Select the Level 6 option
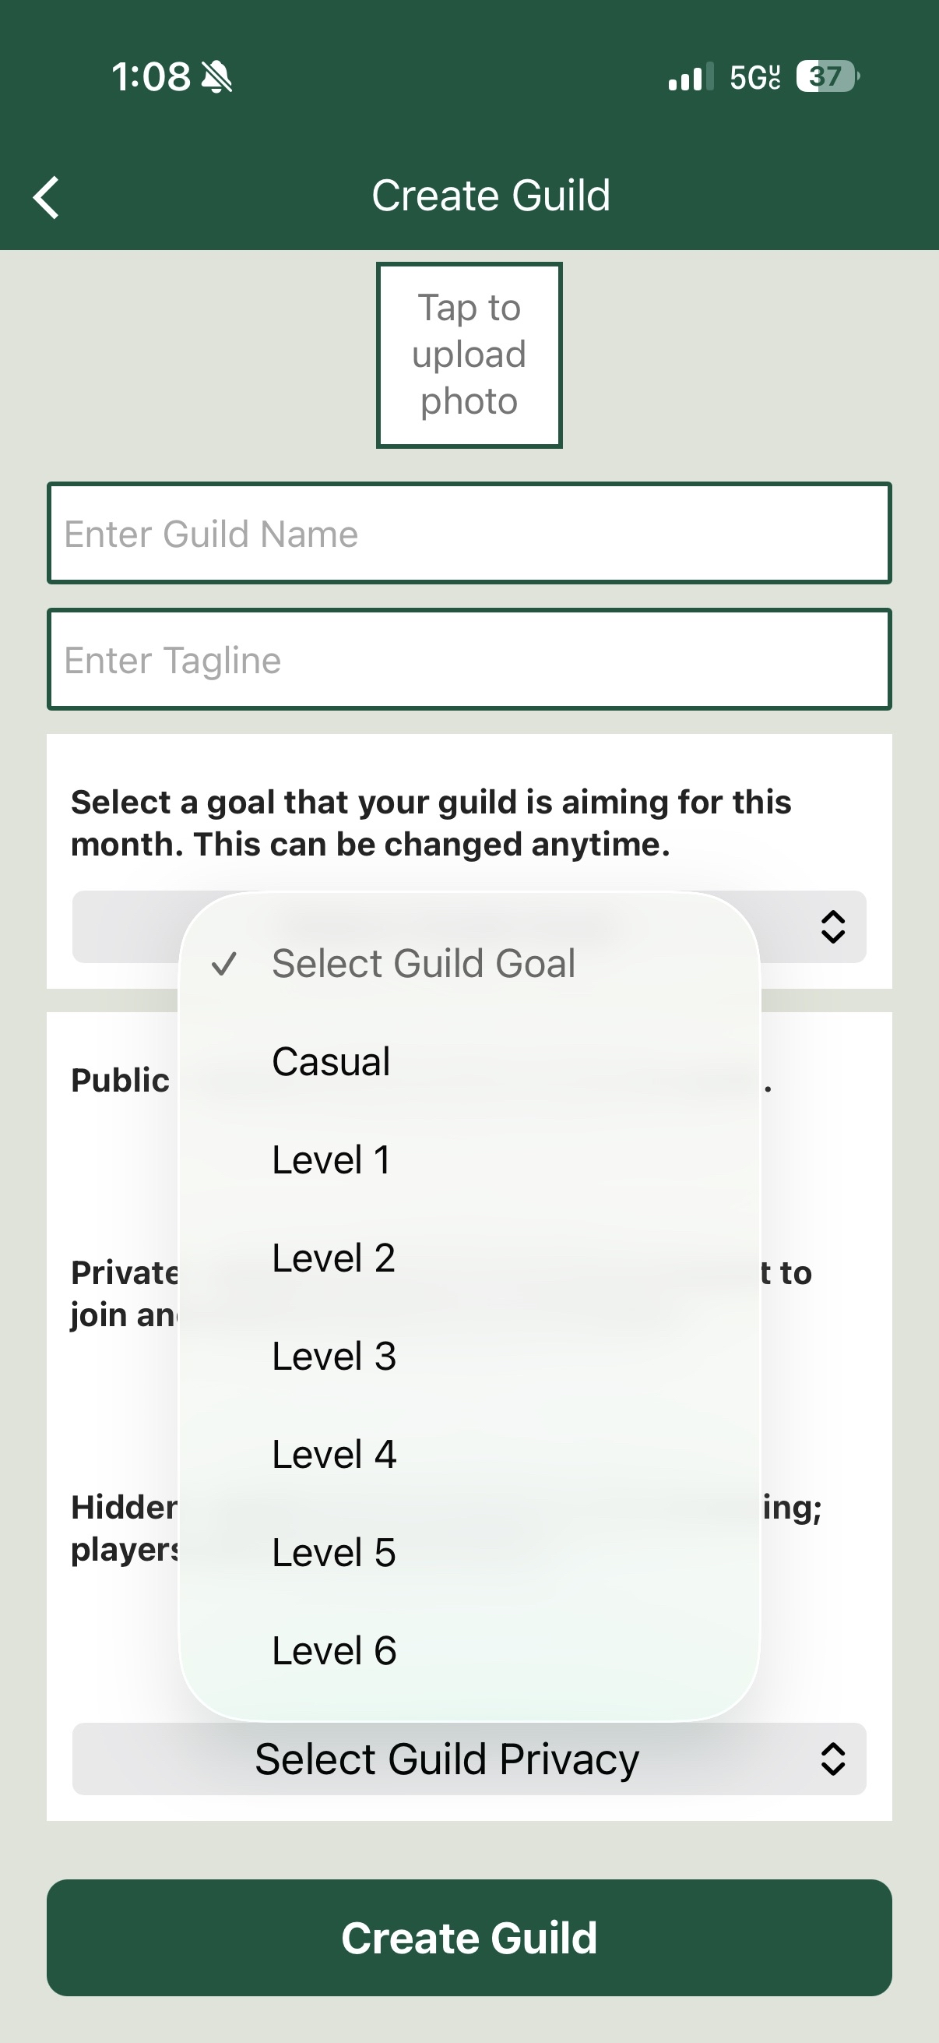 coord(333,1651)
